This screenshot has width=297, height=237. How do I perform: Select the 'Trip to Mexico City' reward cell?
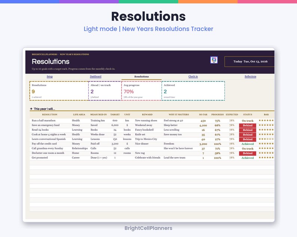[146, 139]
